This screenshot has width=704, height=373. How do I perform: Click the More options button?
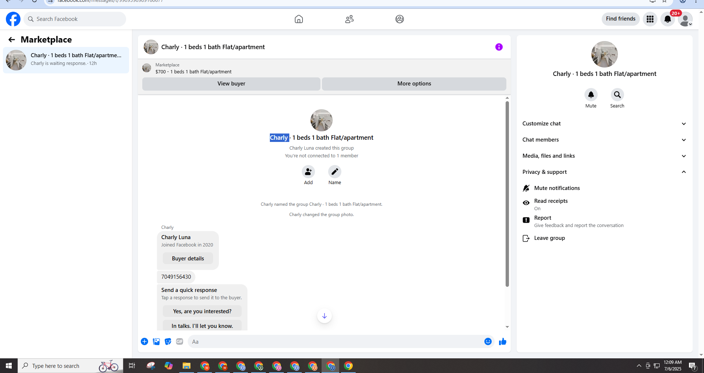[414, 84]
